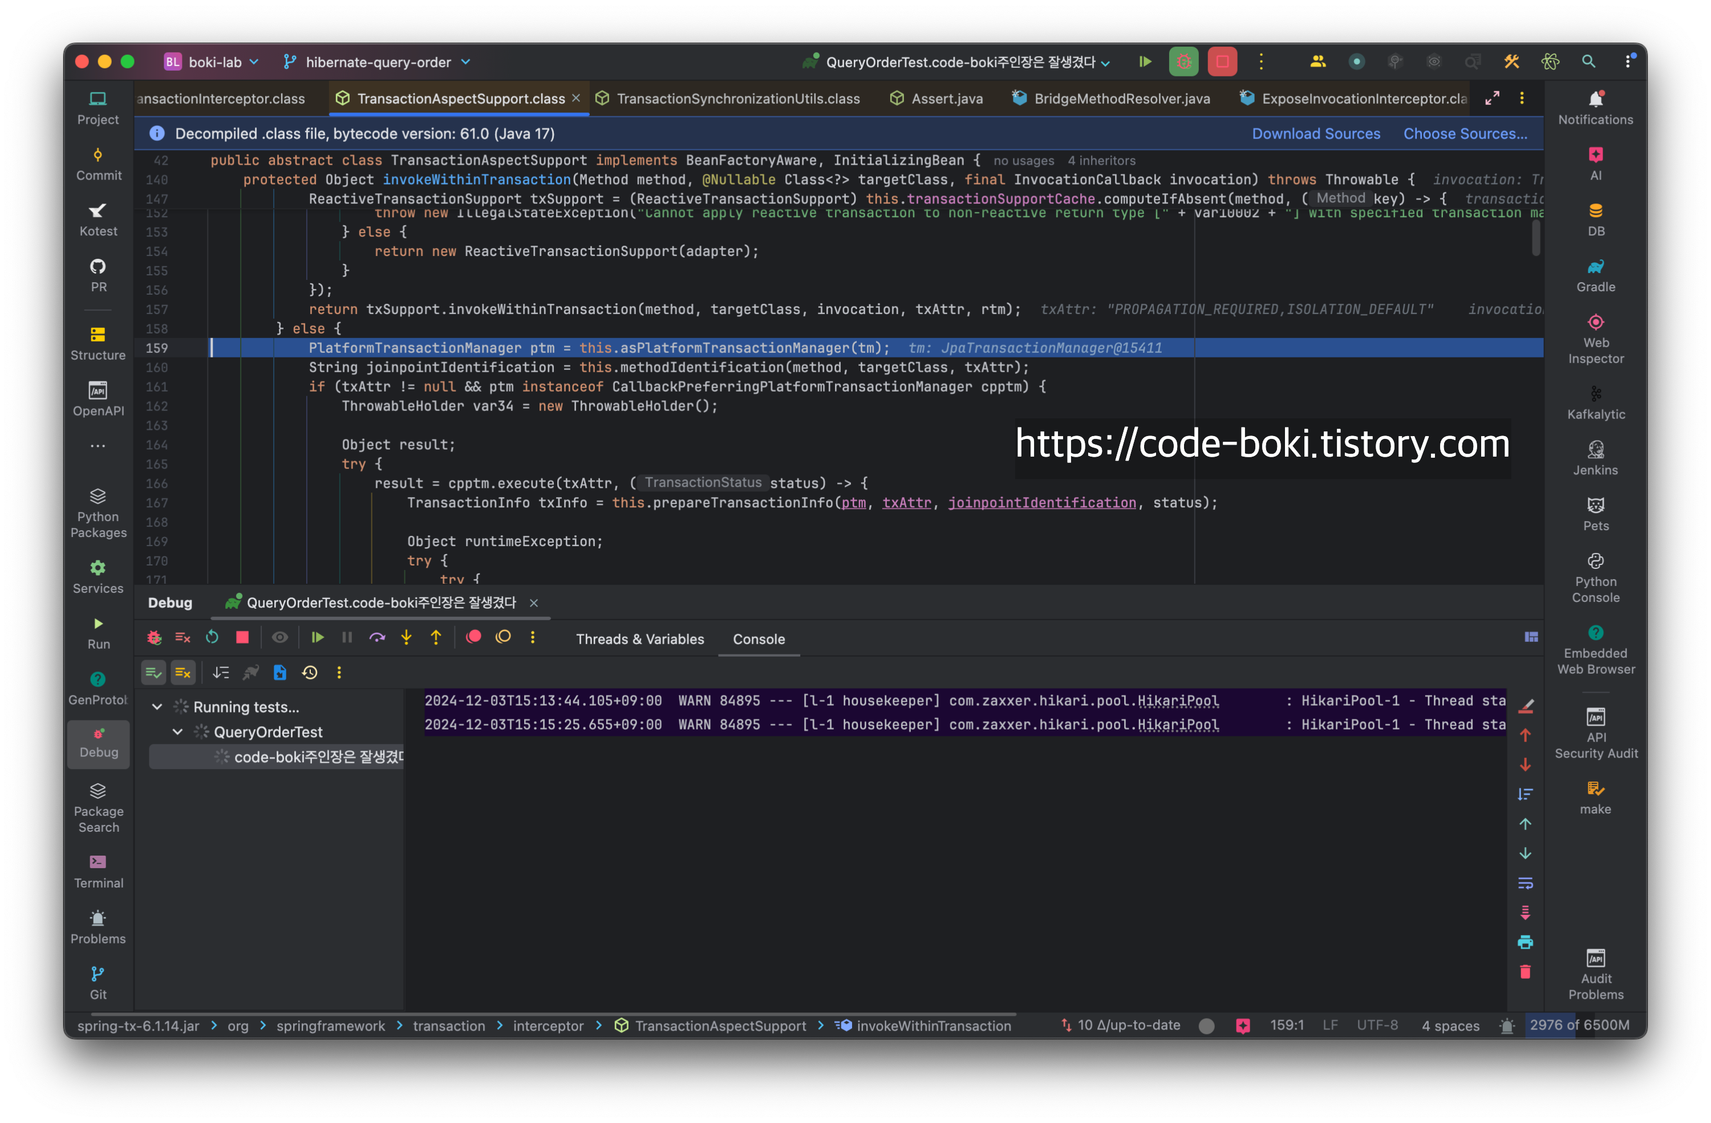Viewport: 1711px width, 1123px height.
Task: Collapse the QueryOrderTest tree node
Action: click(x=177, y=732)
